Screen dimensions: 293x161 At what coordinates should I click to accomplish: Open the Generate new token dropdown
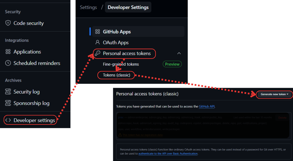click(x=274, y=94)
